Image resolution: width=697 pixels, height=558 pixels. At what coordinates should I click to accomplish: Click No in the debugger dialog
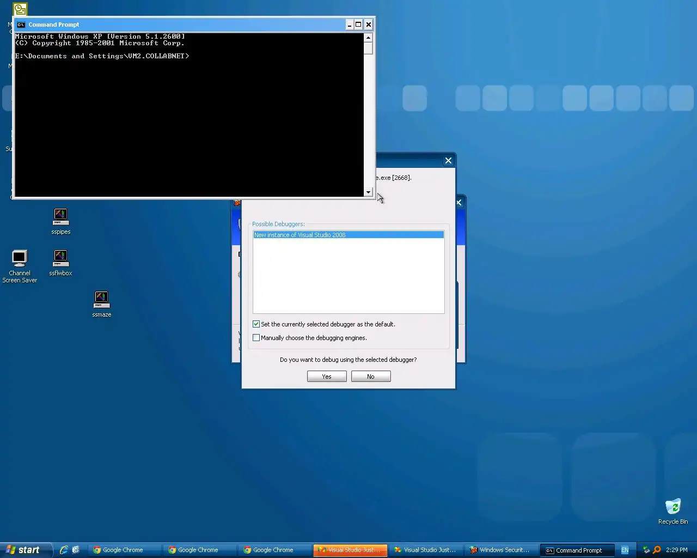[371, 377]
